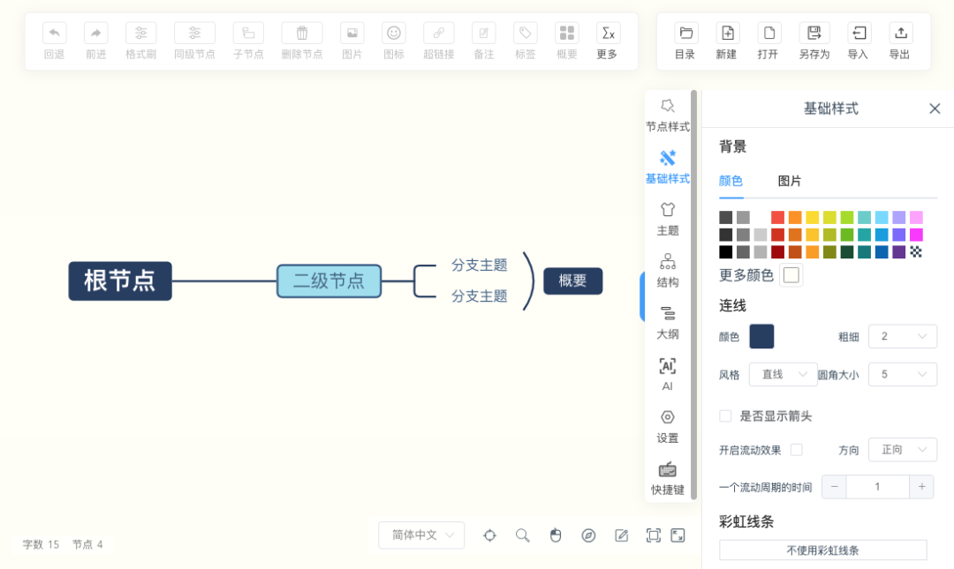Pick the red background color swatch
Viewport: 954px width, 569px height.
point(777,216)
